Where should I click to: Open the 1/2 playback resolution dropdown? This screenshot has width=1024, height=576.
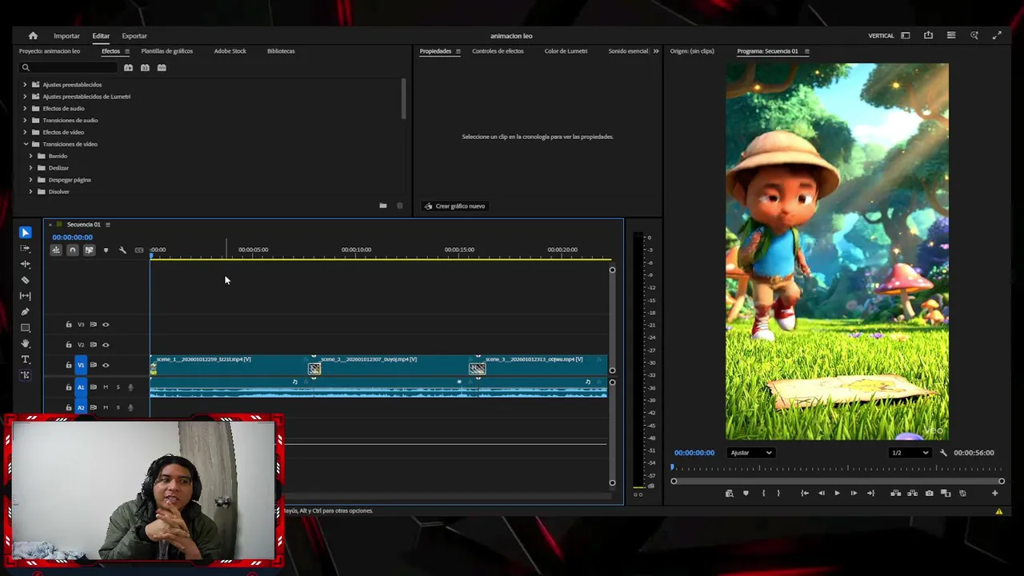(x=910, y=453)
